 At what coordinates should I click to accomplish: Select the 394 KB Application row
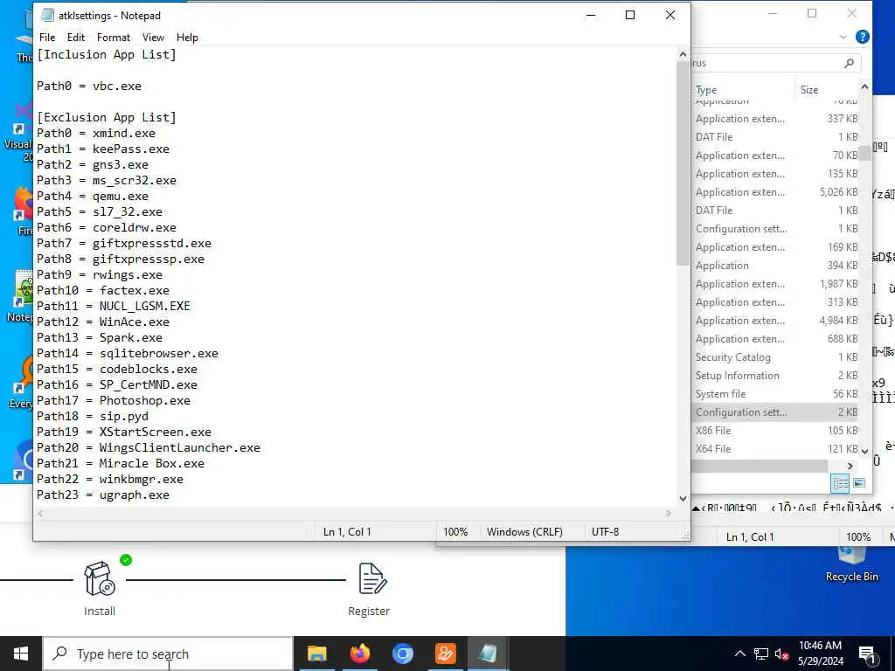[x=775, y=266]
